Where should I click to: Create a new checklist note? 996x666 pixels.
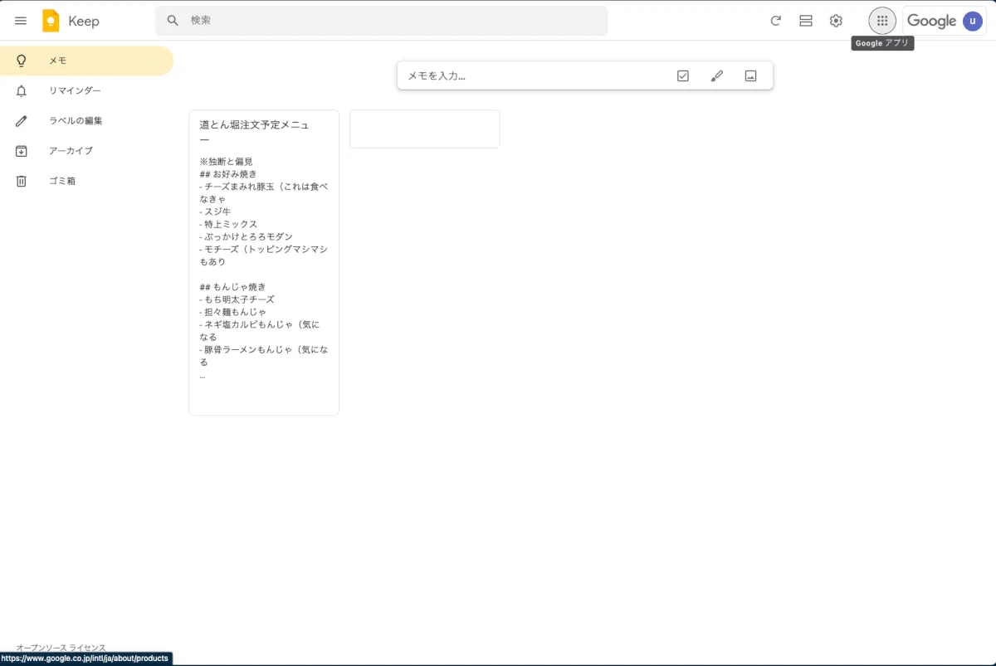click(x=682, y=75)
